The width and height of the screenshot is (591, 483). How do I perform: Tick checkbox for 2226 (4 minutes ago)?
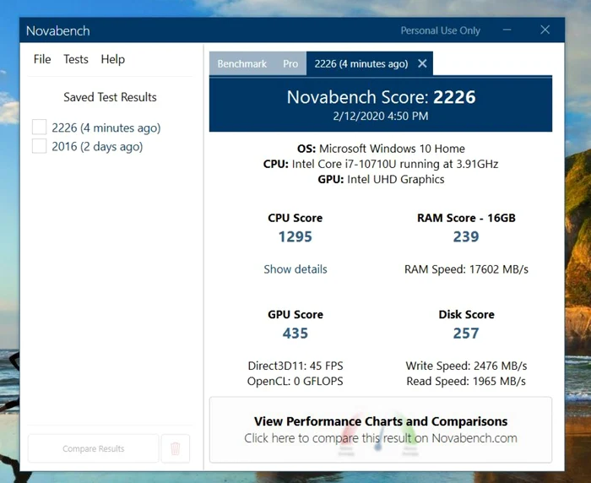(39, 127)
